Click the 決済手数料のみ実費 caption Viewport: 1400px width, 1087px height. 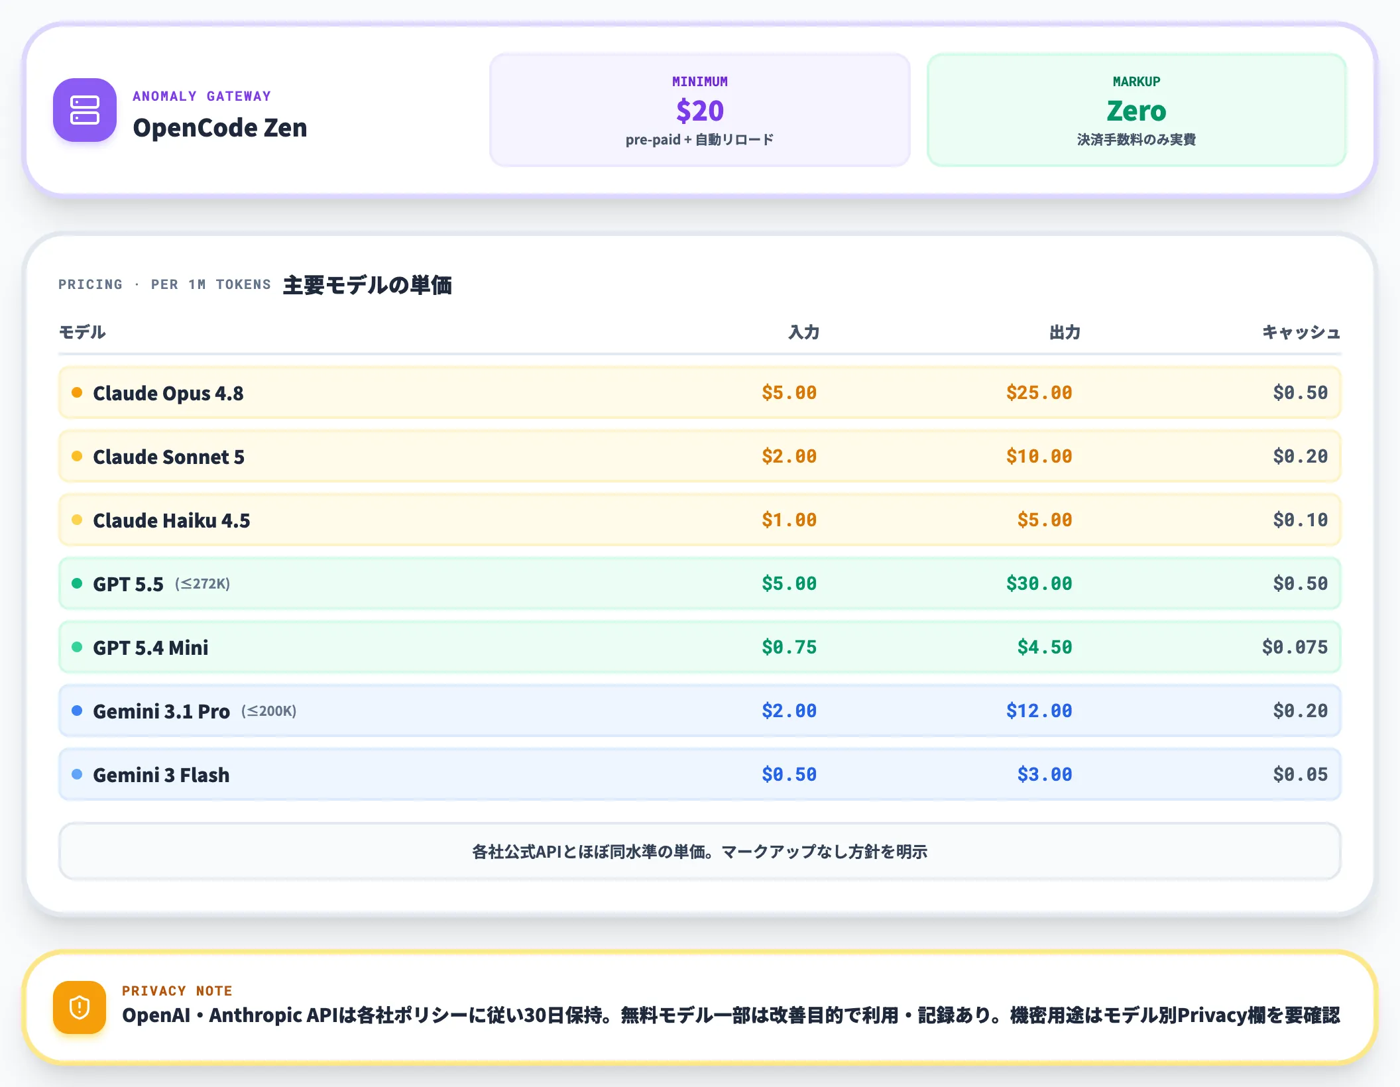coord(1137,140)
